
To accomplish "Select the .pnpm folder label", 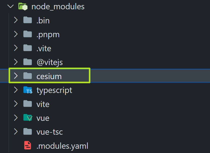I will coord(48,35).
